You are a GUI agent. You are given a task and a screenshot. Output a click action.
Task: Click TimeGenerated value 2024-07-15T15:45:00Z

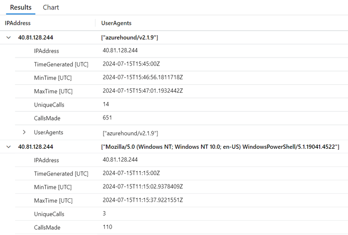click(131, 64)
